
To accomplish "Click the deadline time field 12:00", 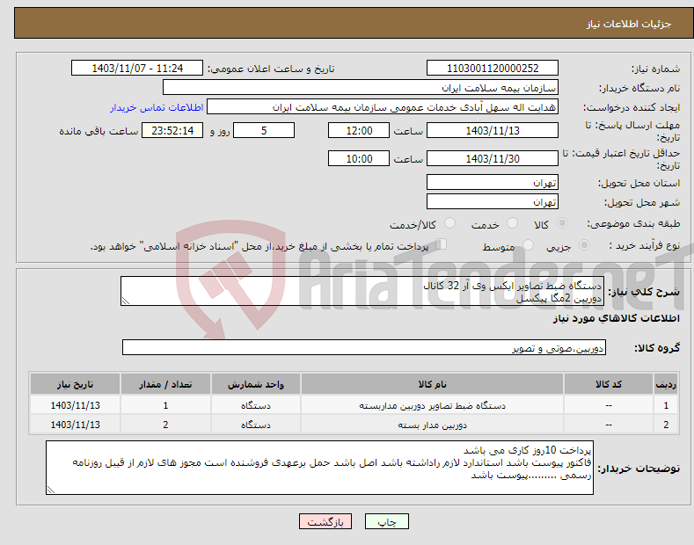I will pos(359,130).
